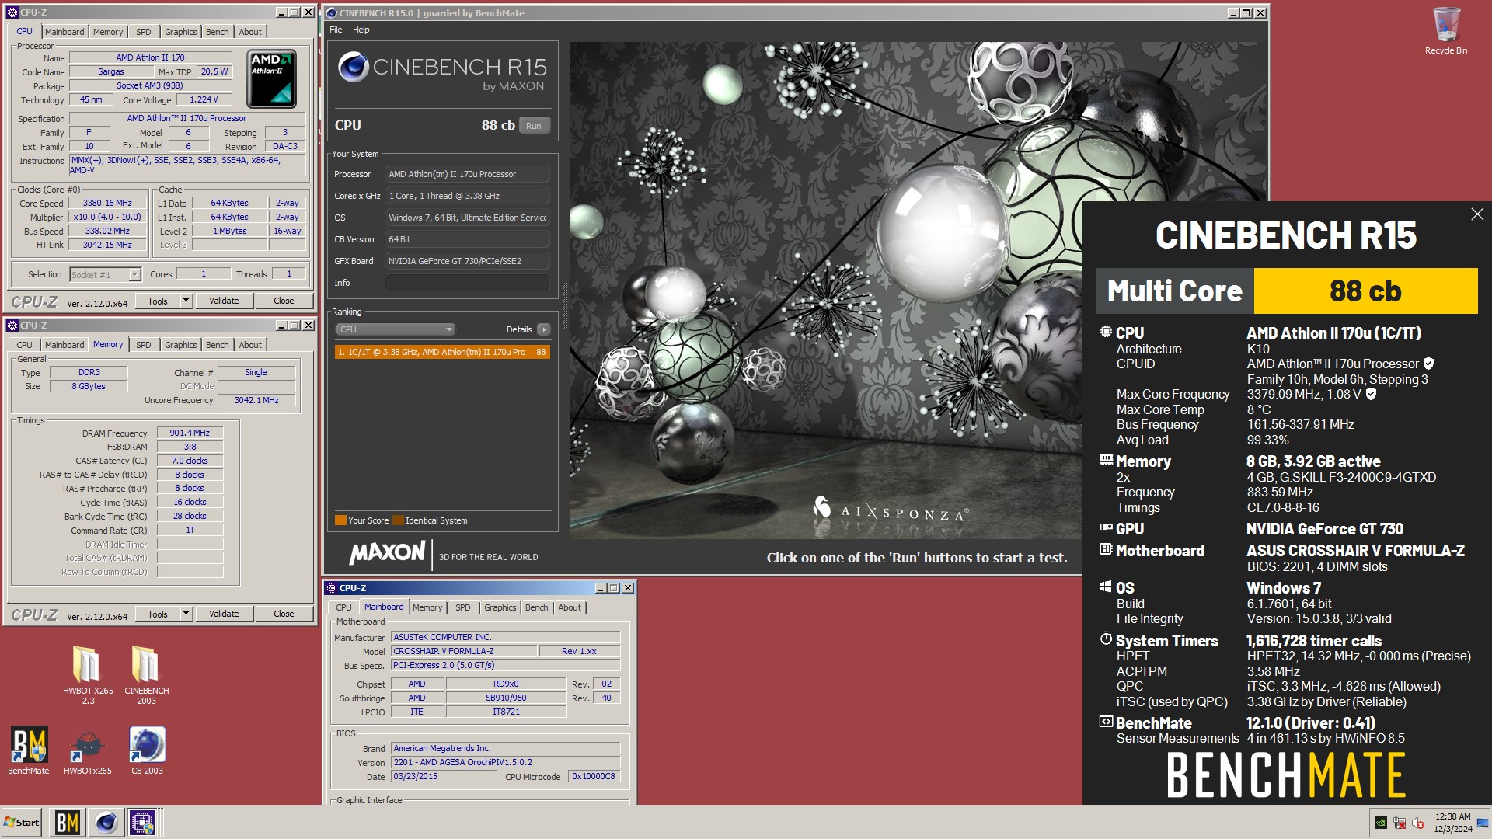Viewport: 1492px width, 839px height.
Task: Click BenchMate icon in the taskbar
Action: (x=67, y=823)
